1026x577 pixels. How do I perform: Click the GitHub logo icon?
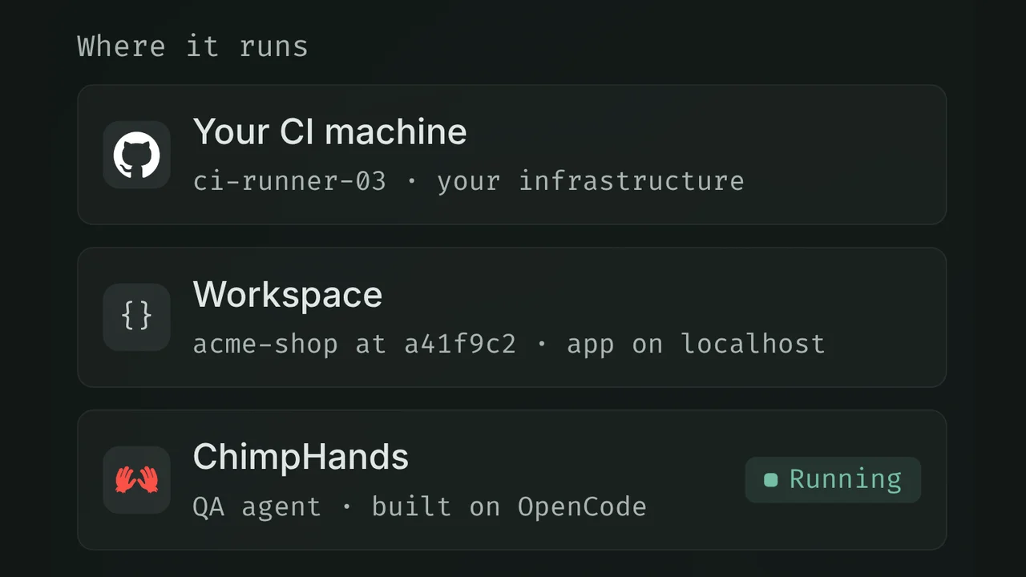pyautogui.click(x=136, y=155)
